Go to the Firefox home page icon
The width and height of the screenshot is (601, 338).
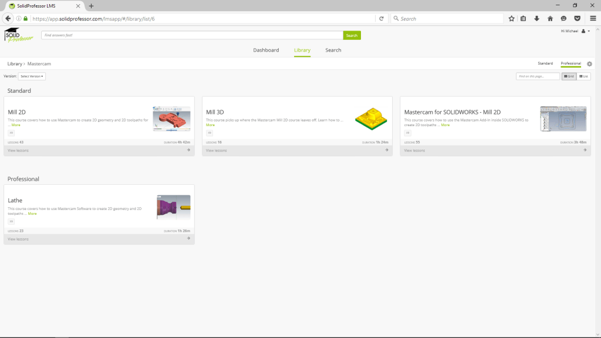[x=550, y=19]
